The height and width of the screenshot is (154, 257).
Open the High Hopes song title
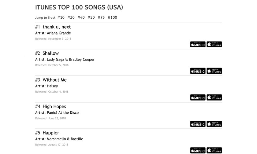[x=54, y=106]
